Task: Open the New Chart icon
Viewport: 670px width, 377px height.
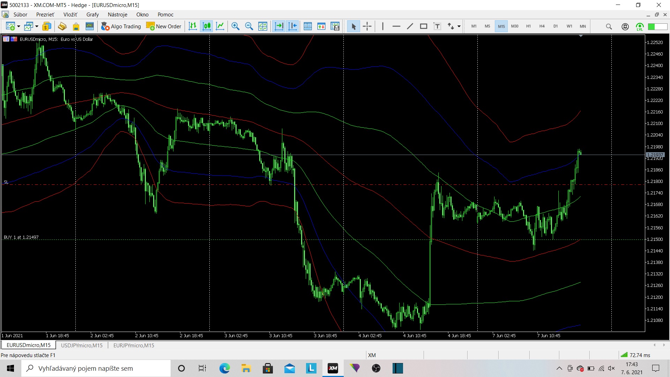Action: pos(10,26)
